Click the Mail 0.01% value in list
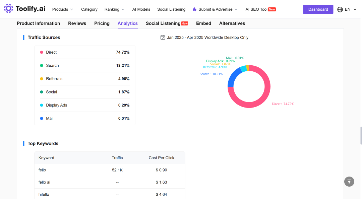 (124, 119)
